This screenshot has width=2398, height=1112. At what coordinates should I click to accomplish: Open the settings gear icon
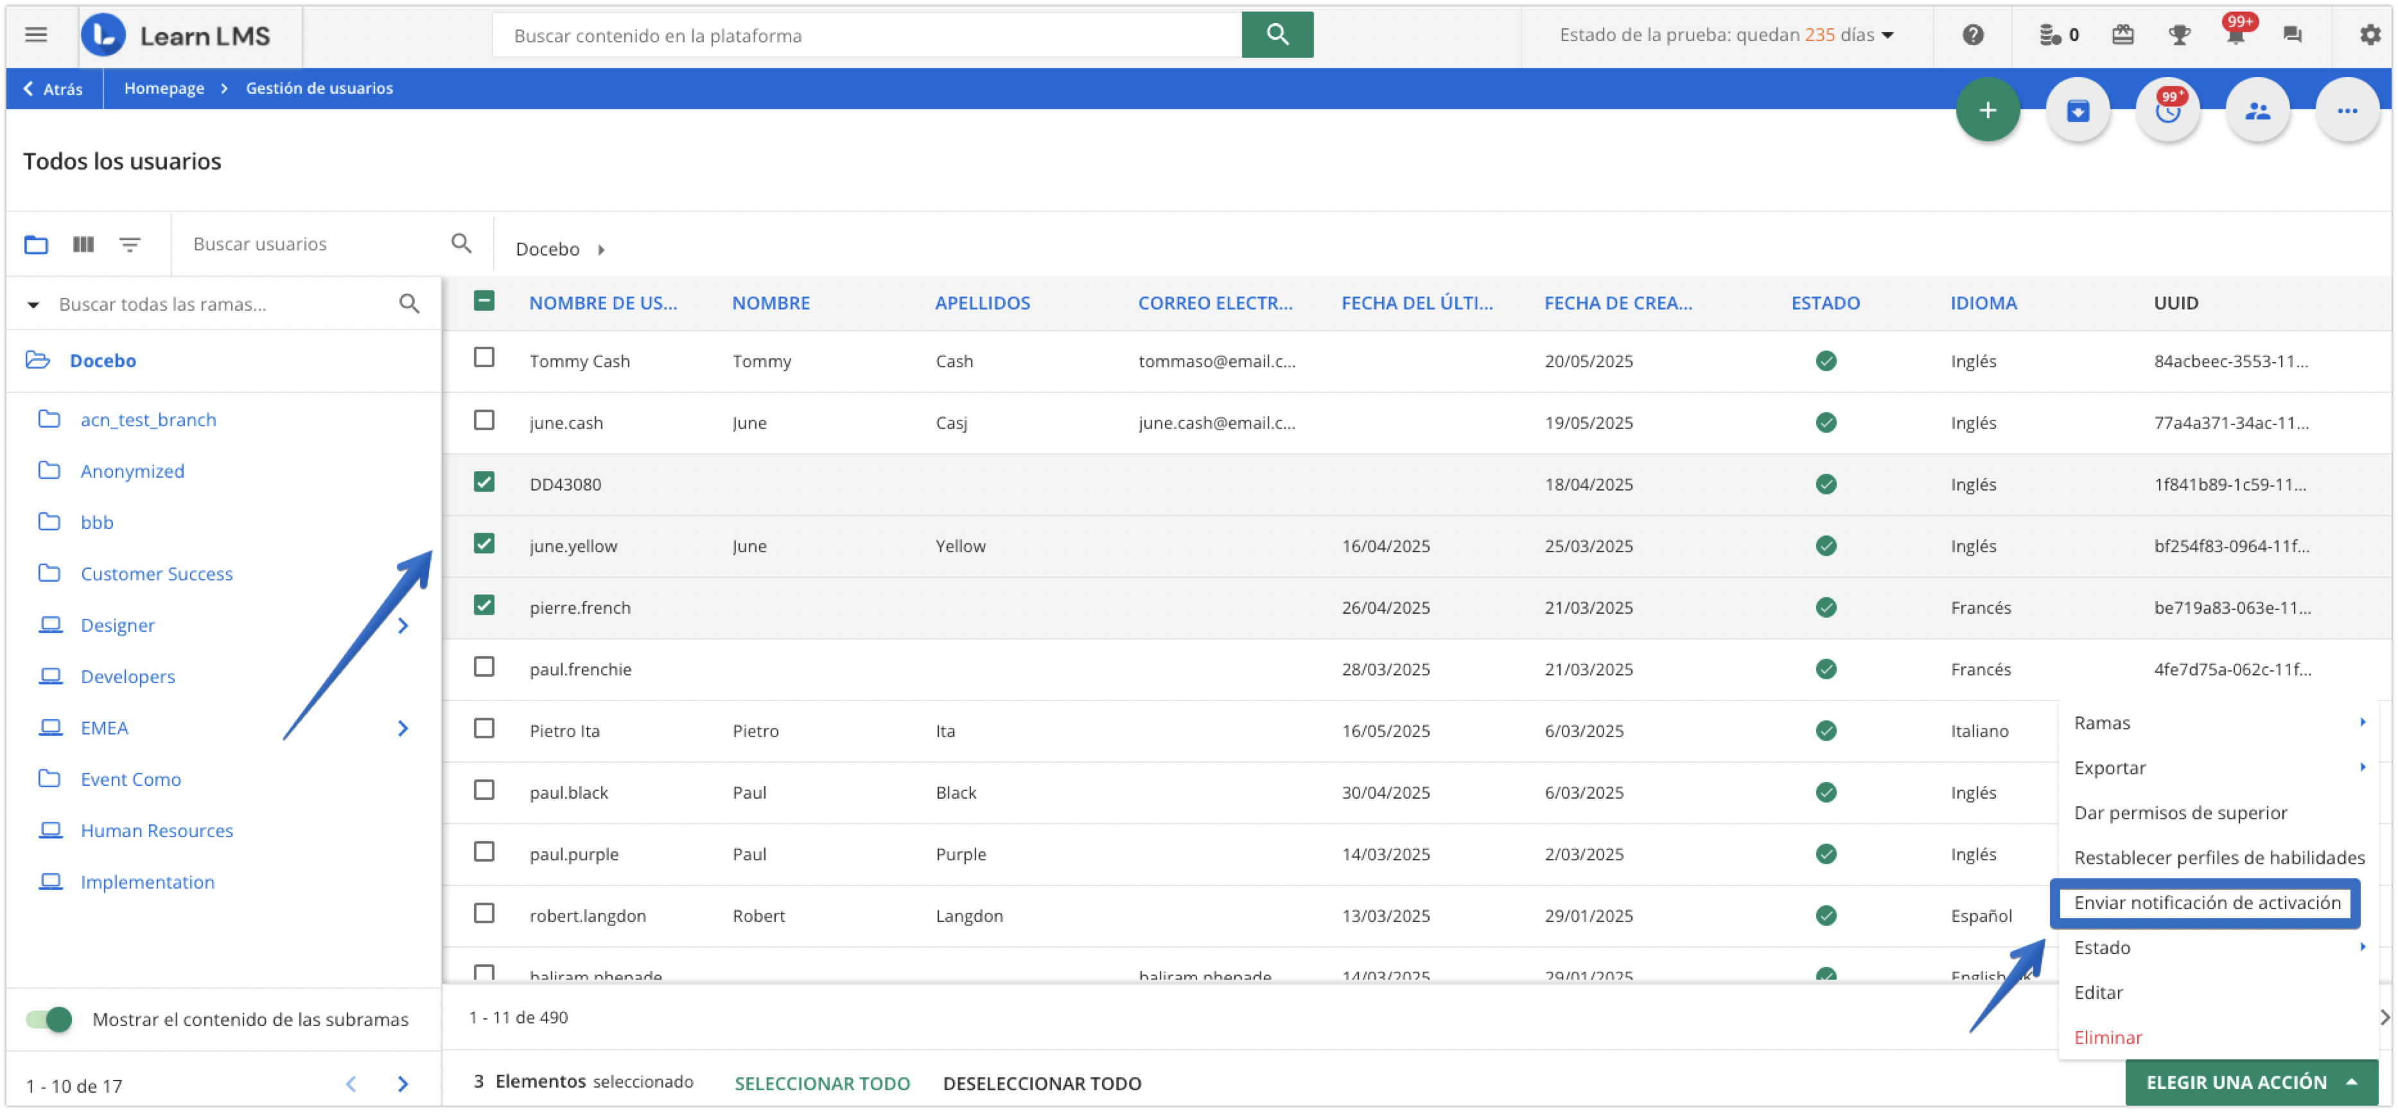click(x=2369, y=35)
